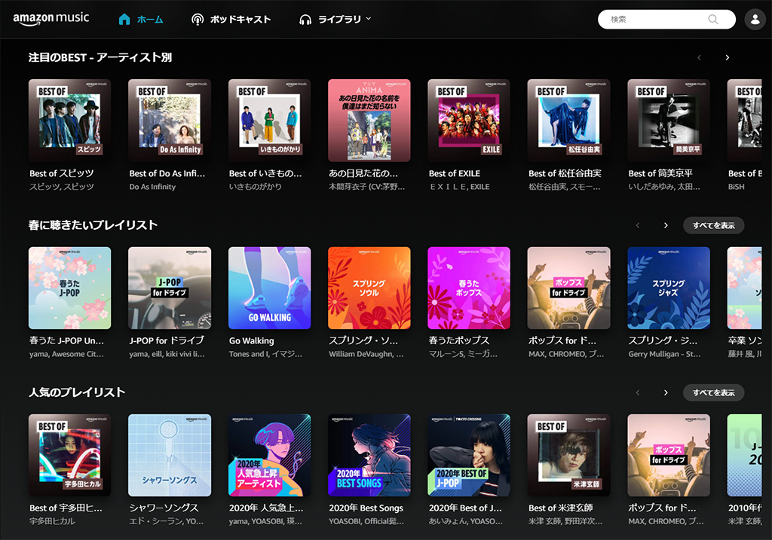This screenshot has height=540, width=772.
Task: Show previous items in 注目のBEST carousel
Action: [699, 57]
